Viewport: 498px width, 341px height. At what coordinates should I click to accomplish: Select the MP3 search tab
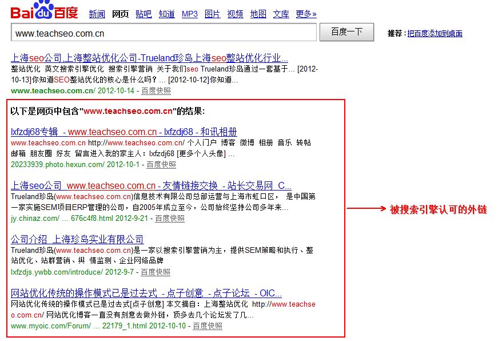(190, 14)
